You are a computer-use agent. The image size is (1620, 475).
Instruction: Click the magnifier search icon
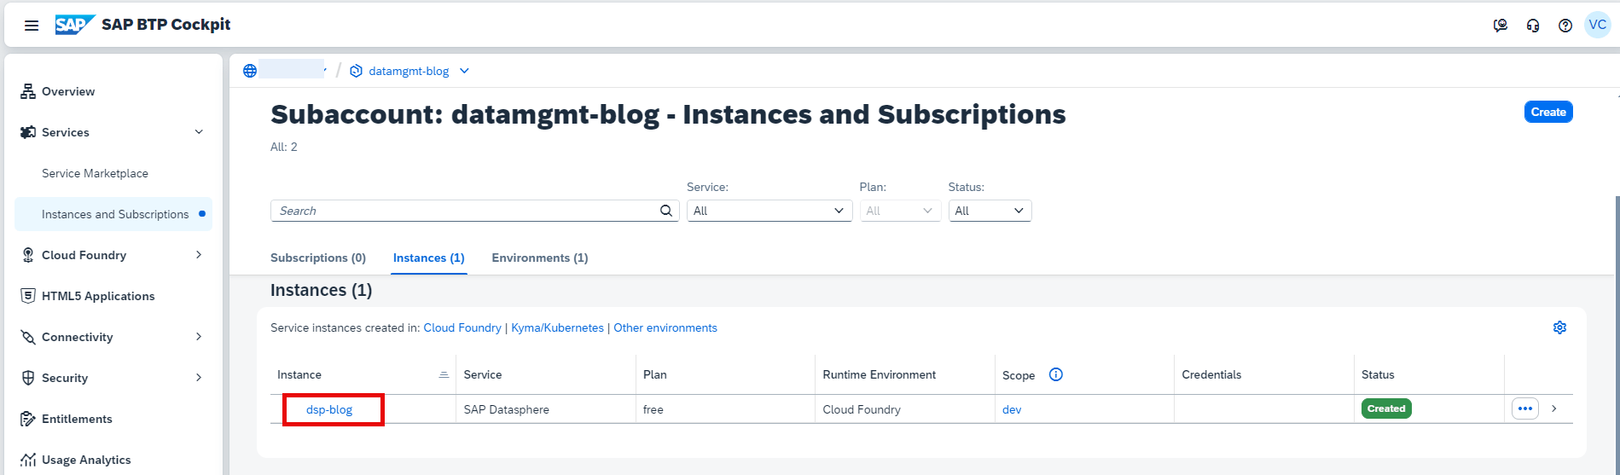[666, 211]
